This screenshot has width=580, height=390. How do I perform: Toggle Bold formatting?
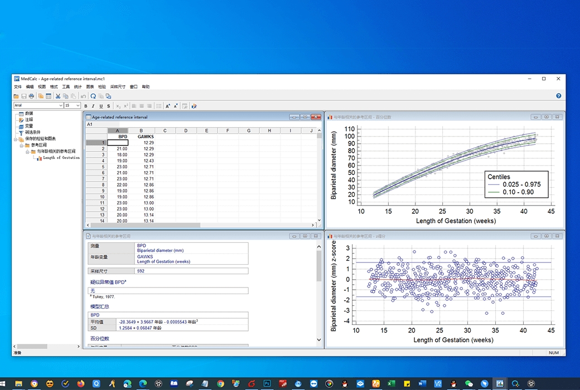86,106
